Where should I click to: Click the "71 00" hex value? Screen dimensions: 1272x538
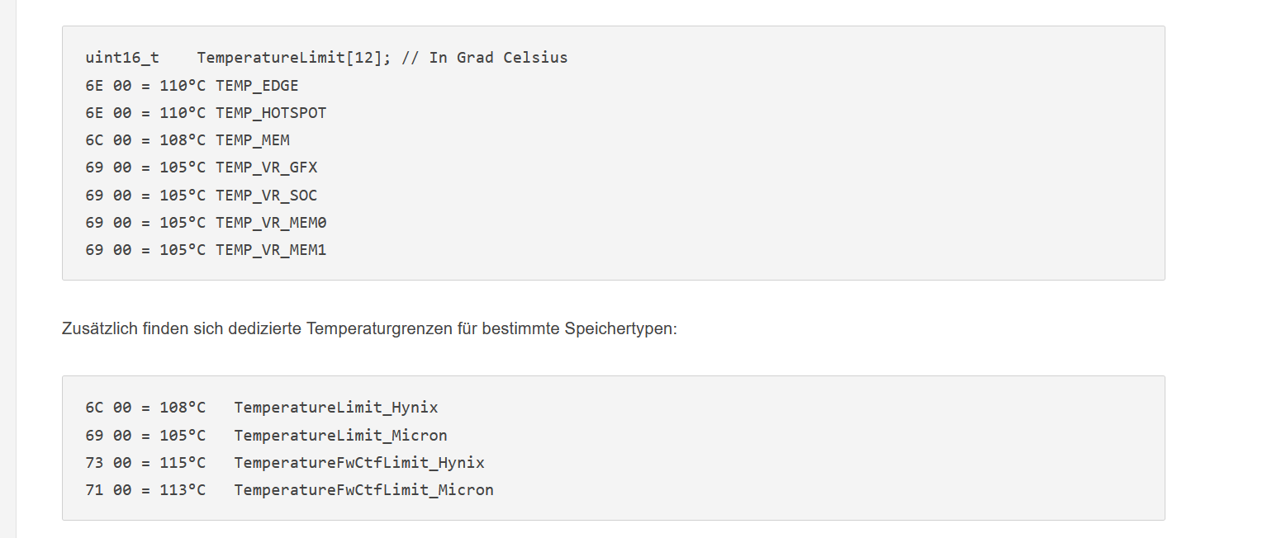click(108, 489)
